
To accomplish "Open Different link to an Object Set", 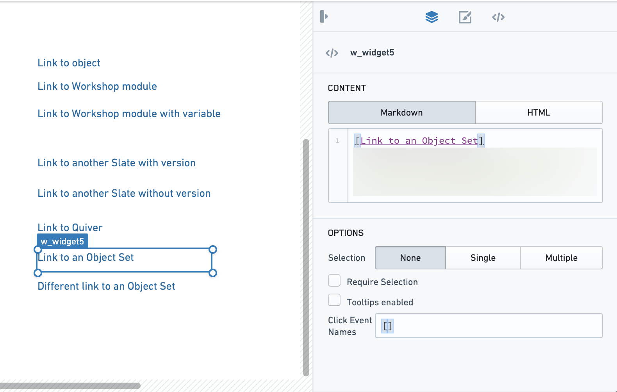I will pos(107,286).
